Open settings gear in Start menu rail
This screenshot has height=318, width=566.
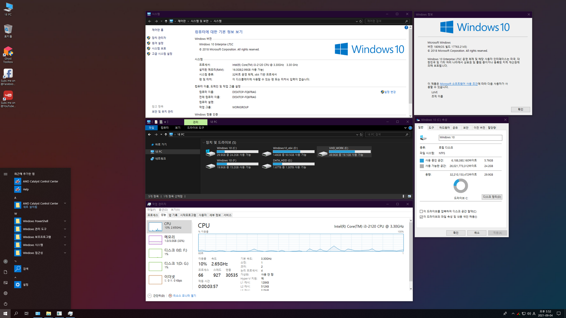coord(5,293)
